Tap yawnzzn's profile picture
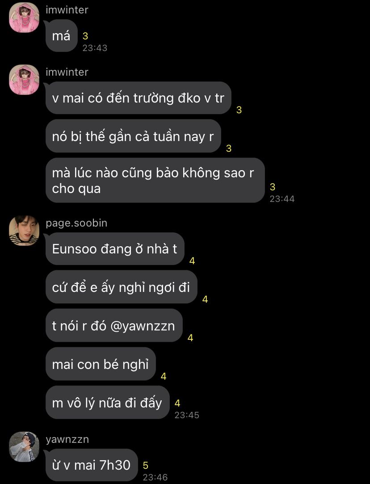 24,447
